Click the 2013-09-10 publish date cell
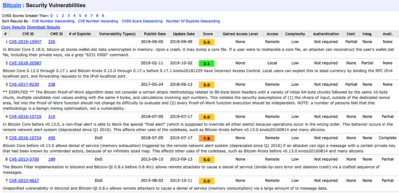399x193 pixels. (152, 159)
